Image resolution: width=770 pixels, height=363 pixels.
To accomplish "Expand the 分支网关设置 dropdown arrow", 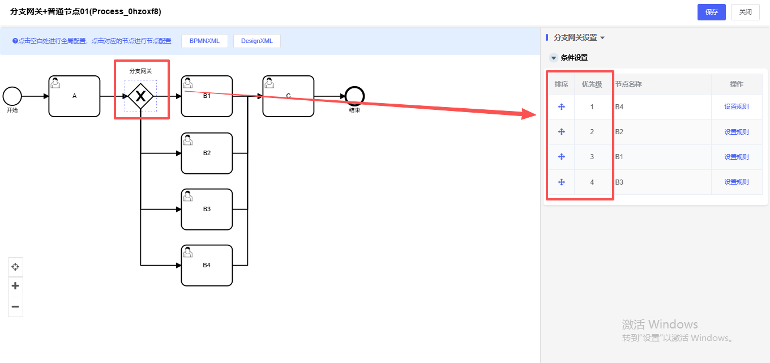I will tap(602, 38).
